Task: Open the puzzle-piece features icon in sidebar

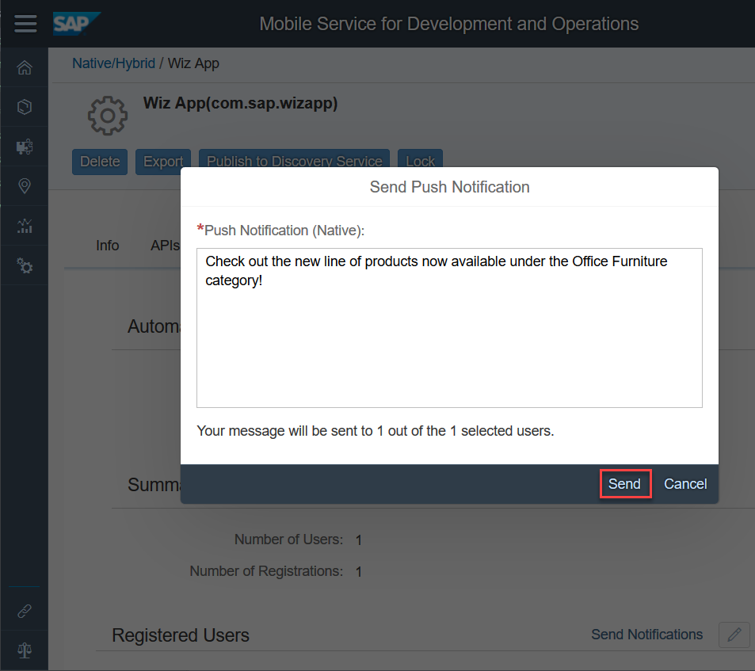Action: click(25, 147)
